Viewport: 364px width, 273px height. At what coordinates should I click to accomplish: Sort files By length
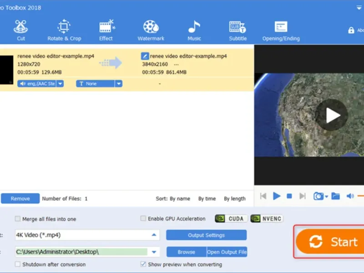point(235,199)
